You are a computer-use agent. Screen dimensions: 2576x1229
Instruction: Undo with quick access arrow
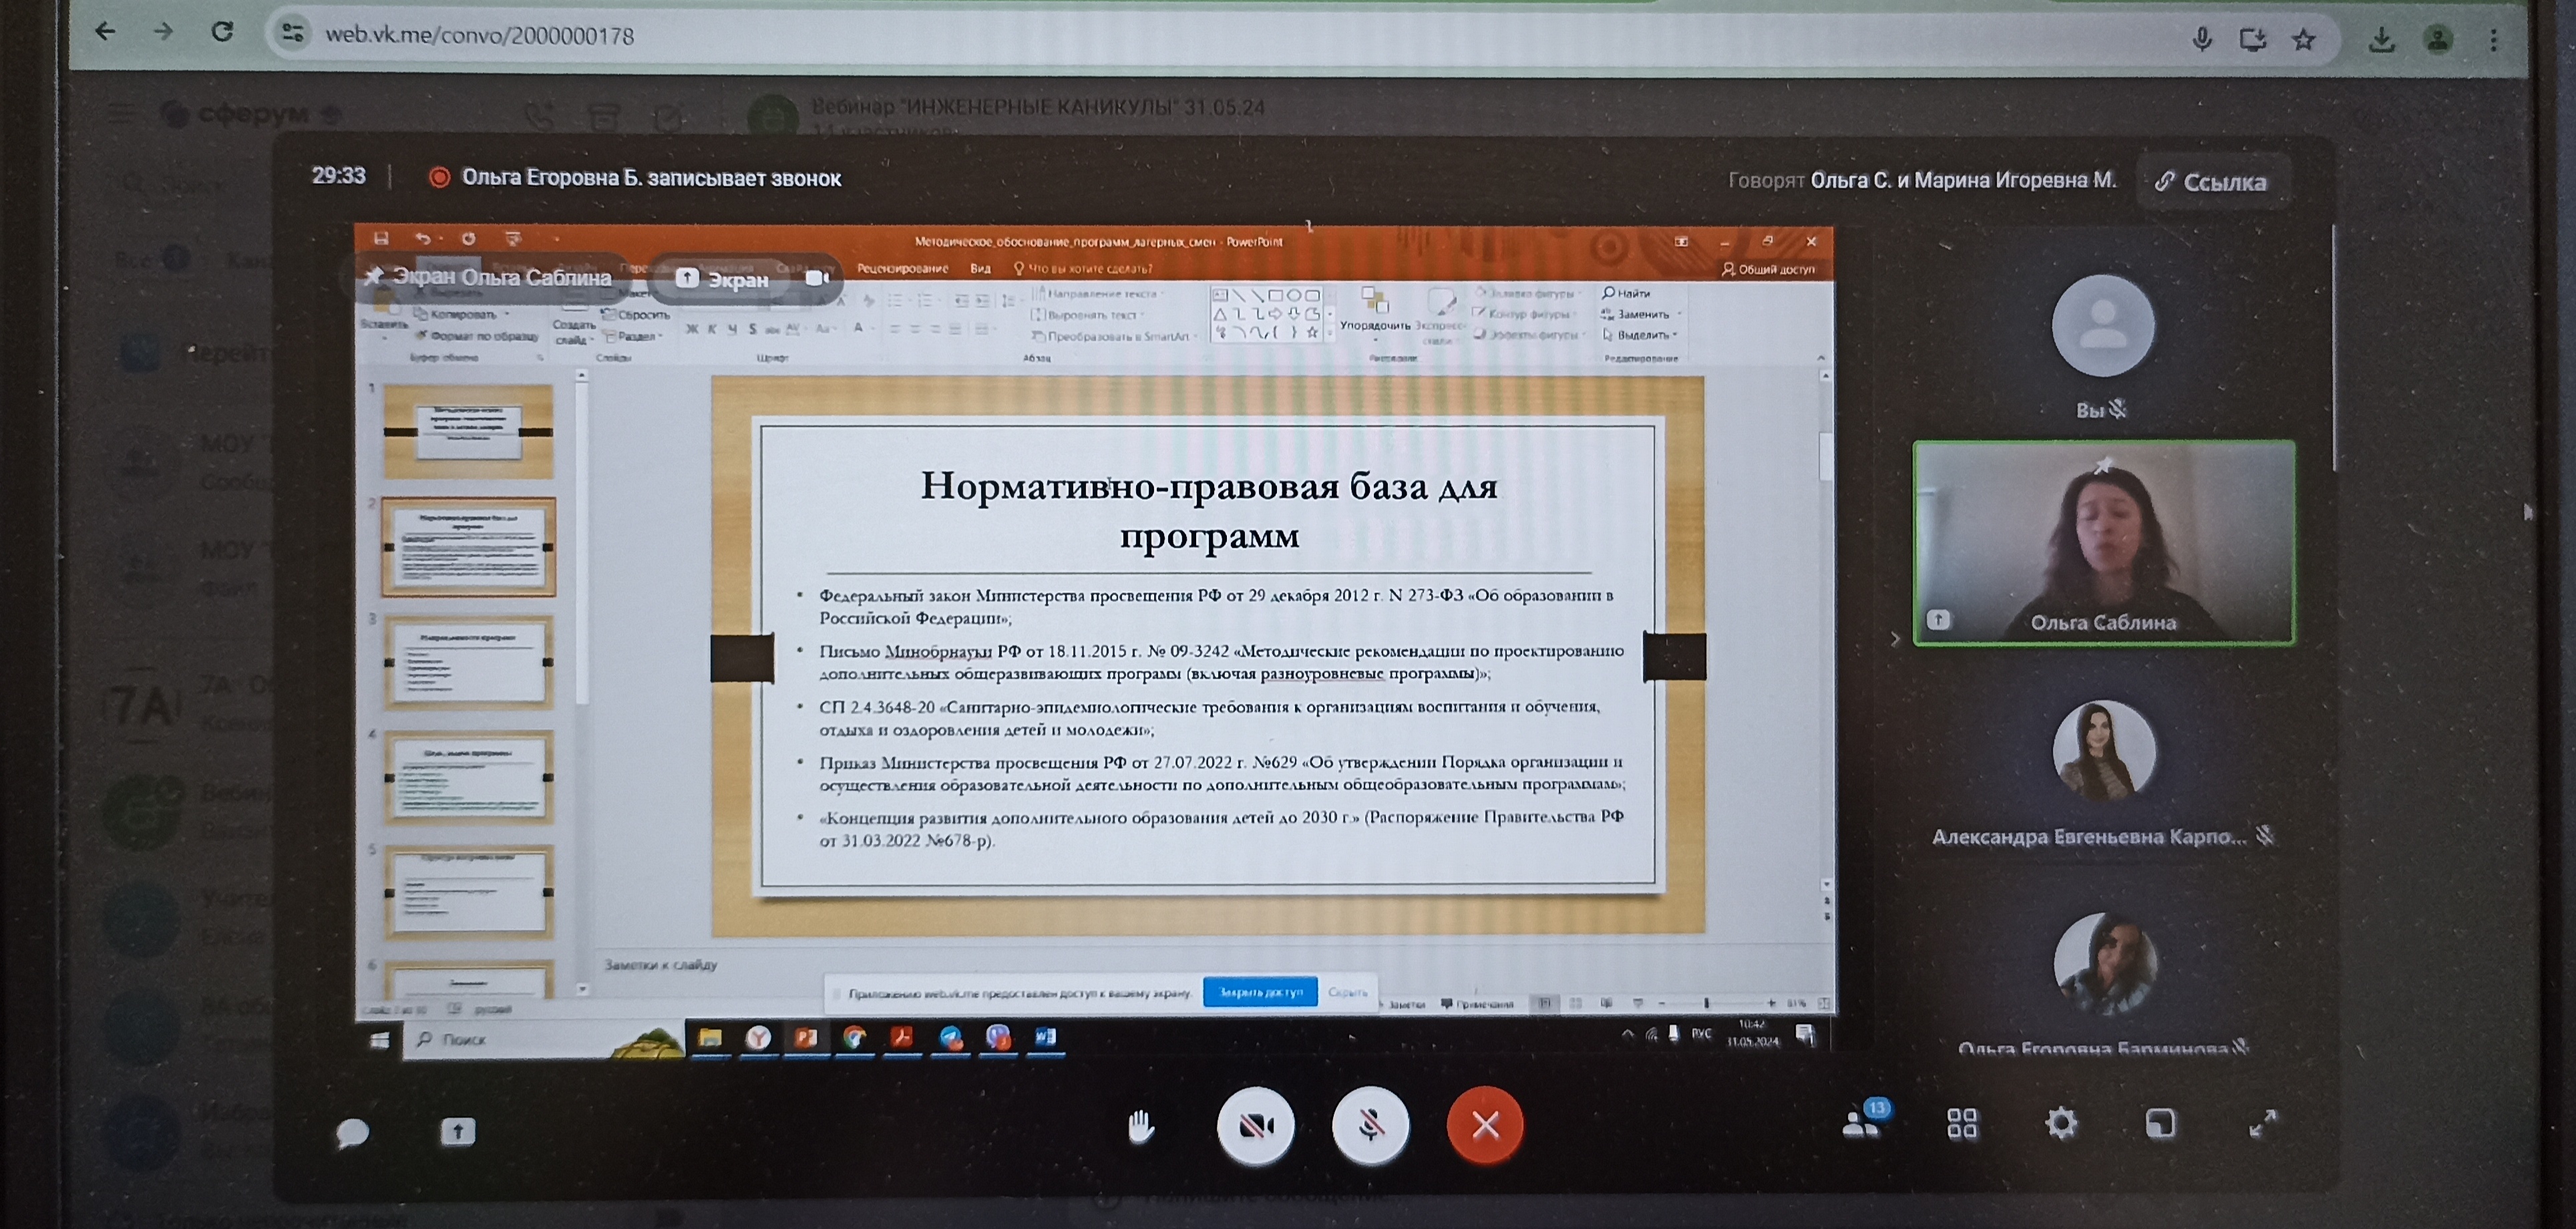click(x=422, y=238)
